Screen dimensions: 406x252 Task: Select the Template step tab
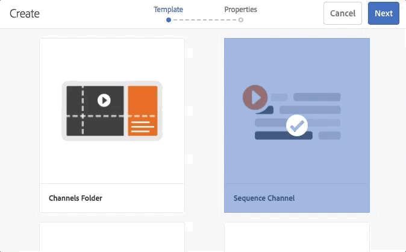(168, 10)
